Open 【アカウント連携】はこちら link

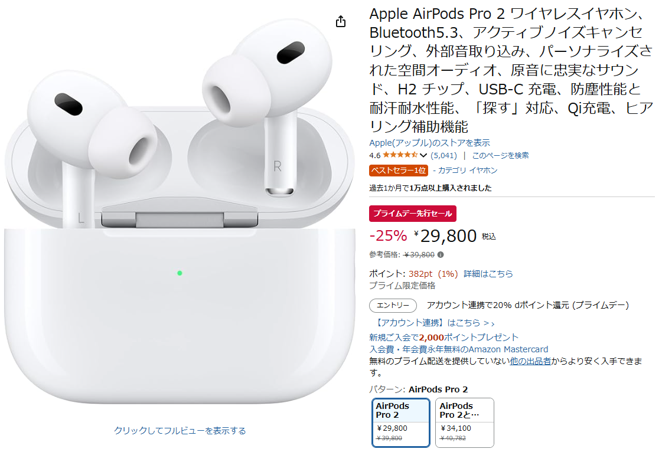434,323
